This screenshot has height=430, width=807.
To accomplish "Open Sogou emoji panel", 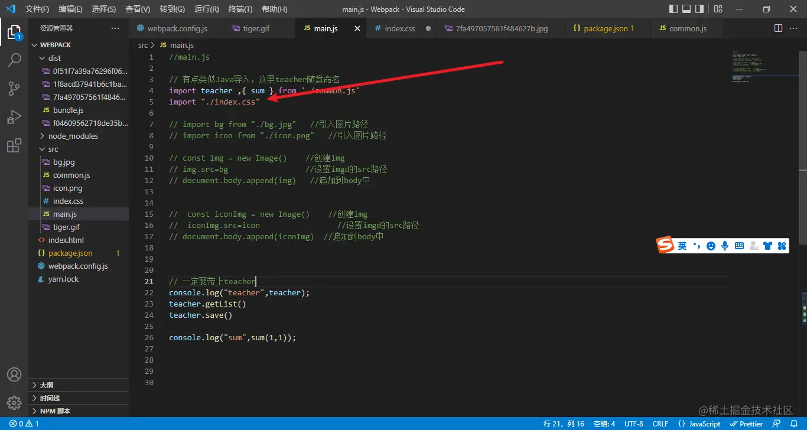I will click(x=711, y=246).
